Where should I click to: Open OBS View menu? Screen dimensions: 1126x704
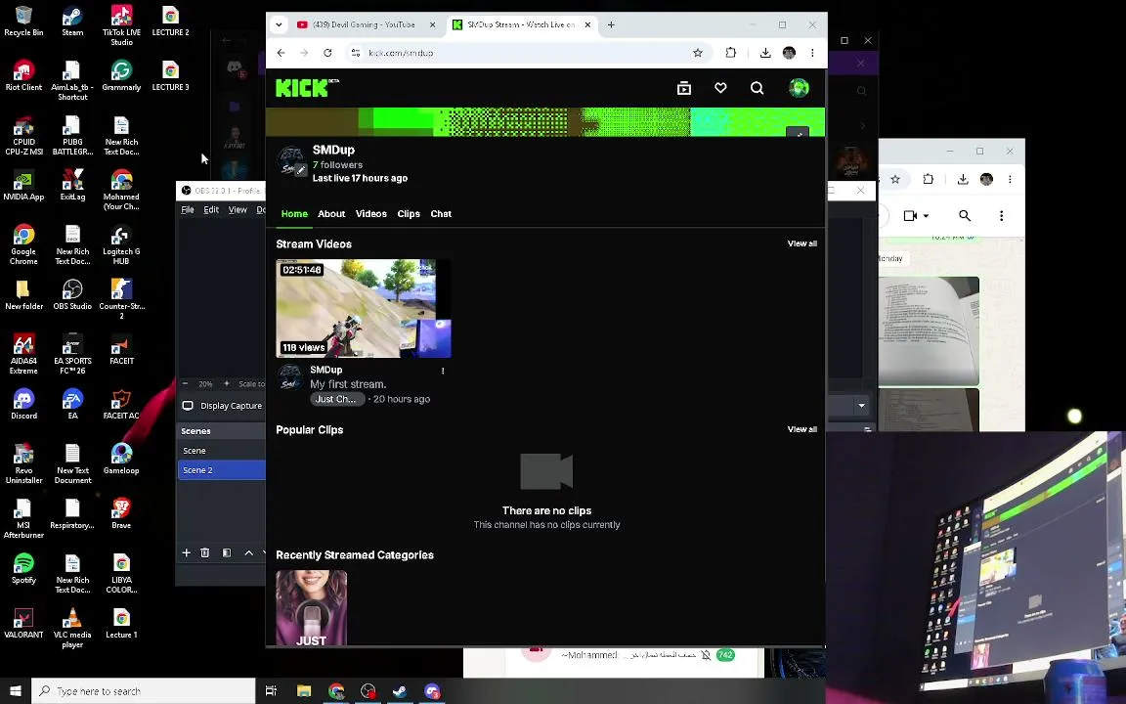coord(238,210)
